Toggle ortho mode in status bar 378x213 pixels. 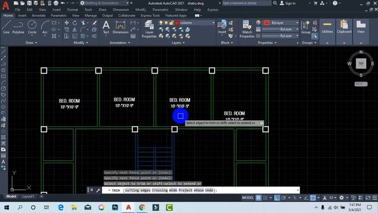[277, 198]
